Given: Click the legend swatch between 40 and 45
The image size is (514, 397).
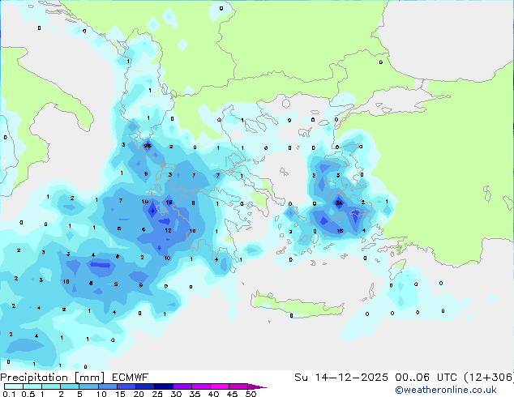Looking at the screenshot, I should [x=220, y=386].
